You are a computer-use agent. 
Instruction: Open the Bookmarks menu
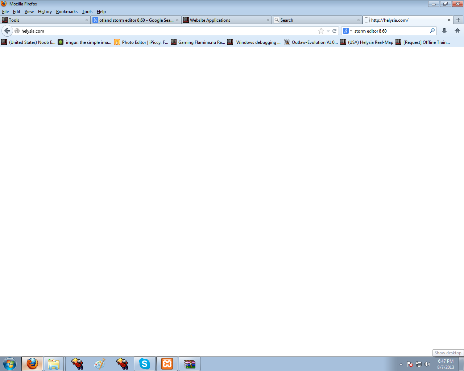(67, 12)
